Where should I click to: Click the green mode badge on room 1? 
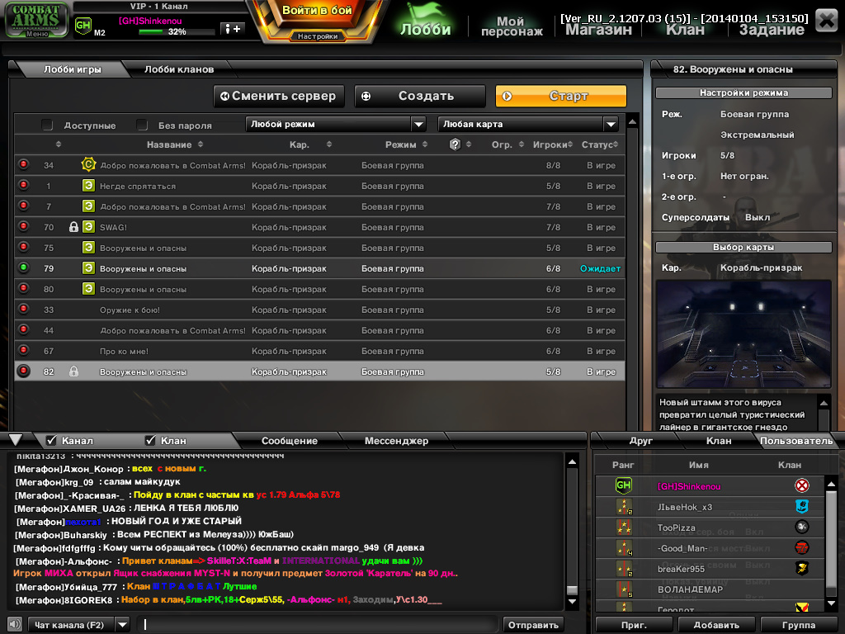pyautogui.click(x=88, y=186)
